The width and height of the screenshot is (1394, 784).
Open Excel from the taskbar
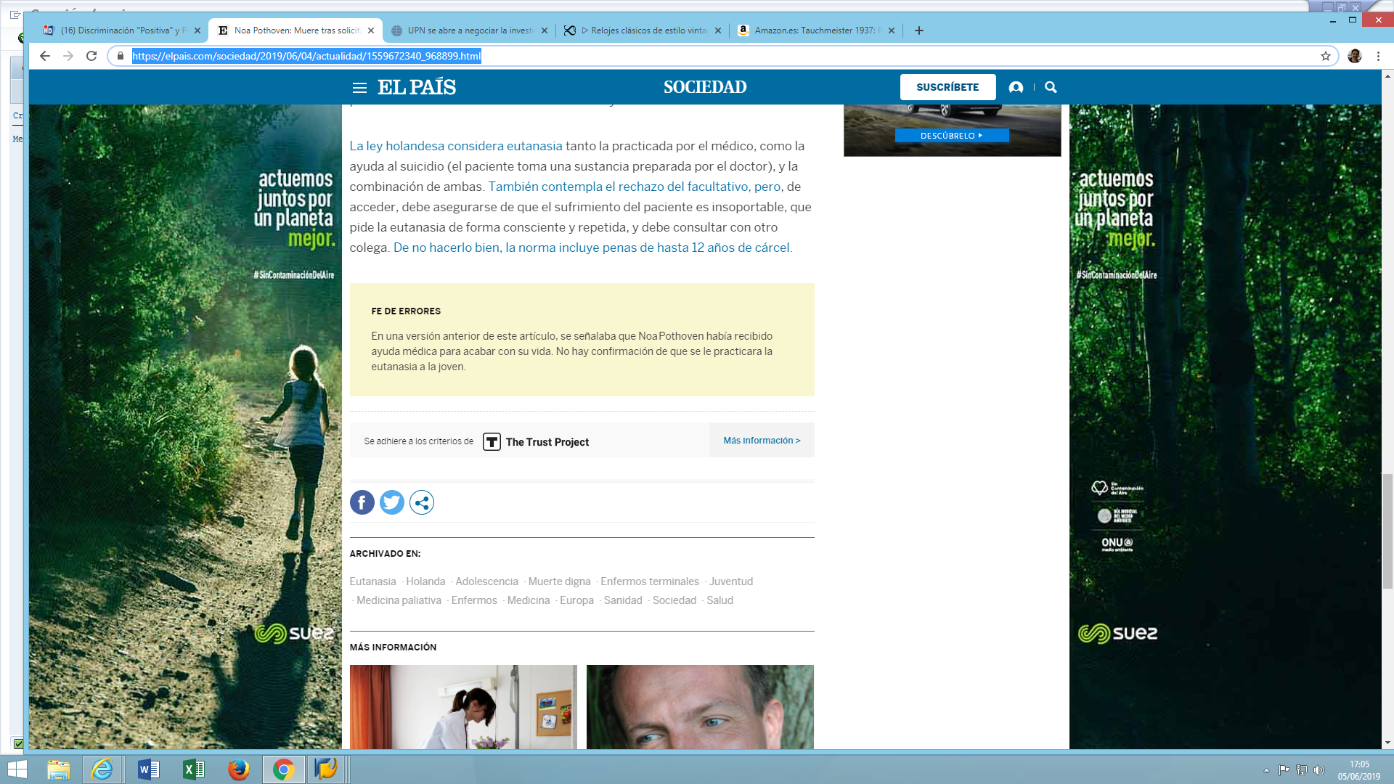193,769
